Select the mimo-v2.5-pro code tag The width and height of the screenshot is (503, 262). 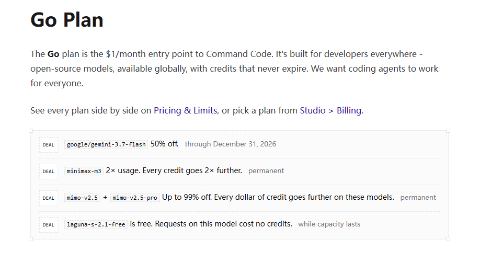[135, 198]
